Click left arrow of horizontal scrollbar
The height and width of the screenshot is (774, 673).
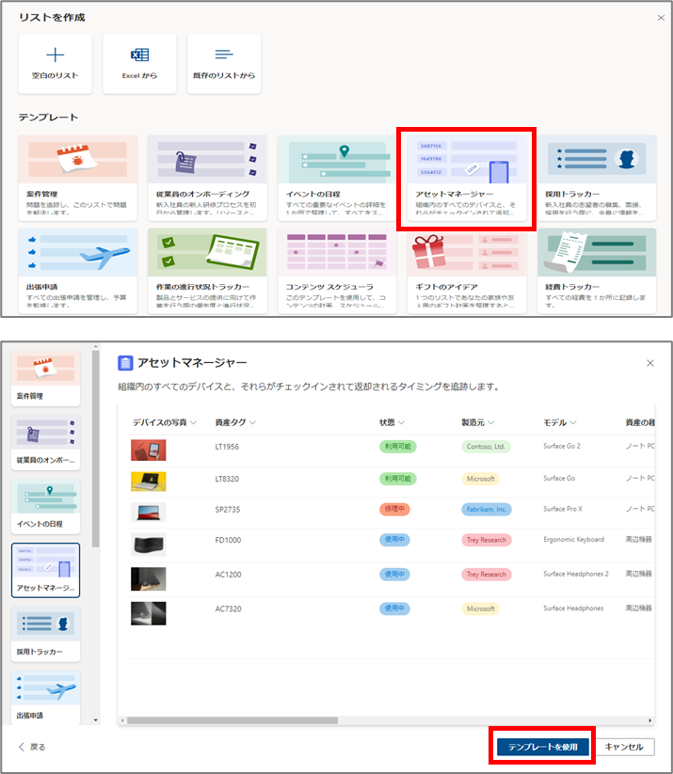(122, 720)
